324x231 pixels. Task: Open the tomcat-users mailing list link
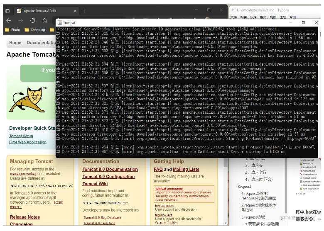[x=164, y=206]
